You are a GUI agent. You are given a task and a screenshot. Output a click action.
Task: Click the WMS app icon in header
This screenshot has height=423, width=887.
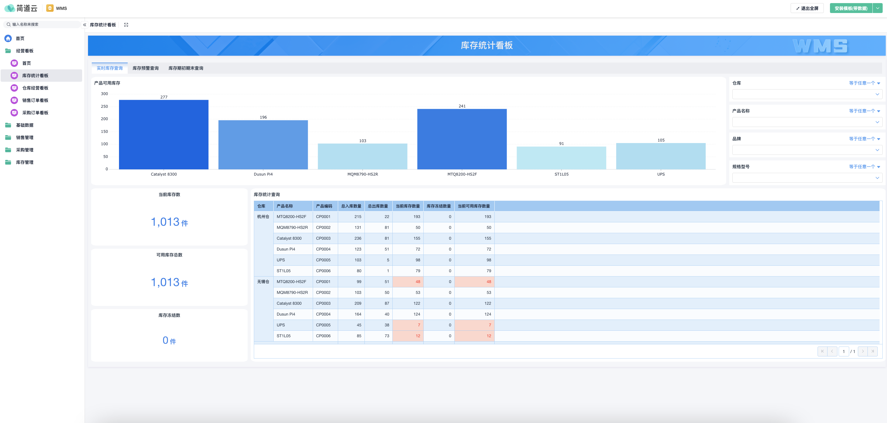click(50, 8)
